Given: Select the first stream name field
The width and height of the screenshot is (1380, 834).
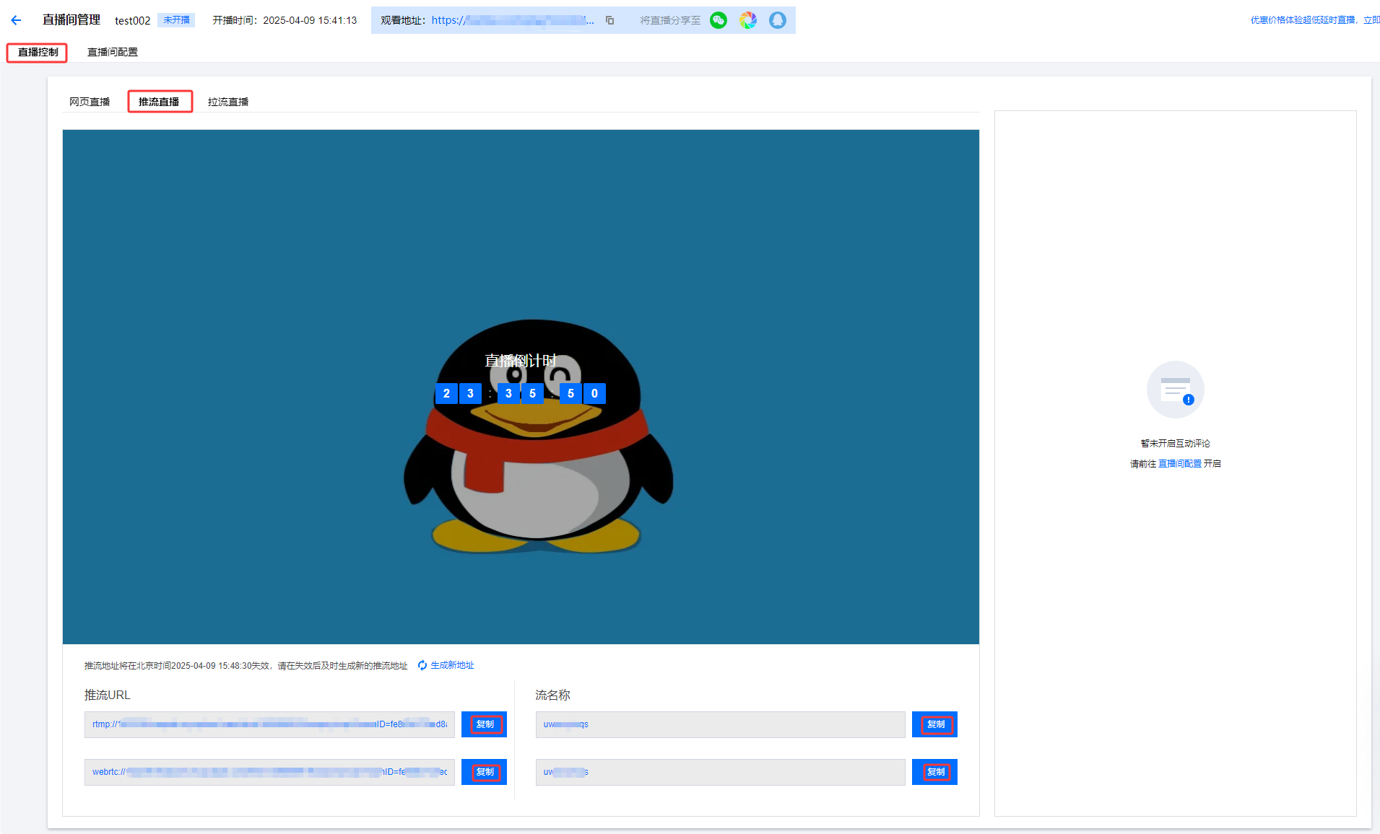Looking at the screenshot, I should pos(720,724).
